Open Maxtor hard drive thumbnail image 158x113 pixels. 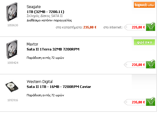(x=12, y=49)
